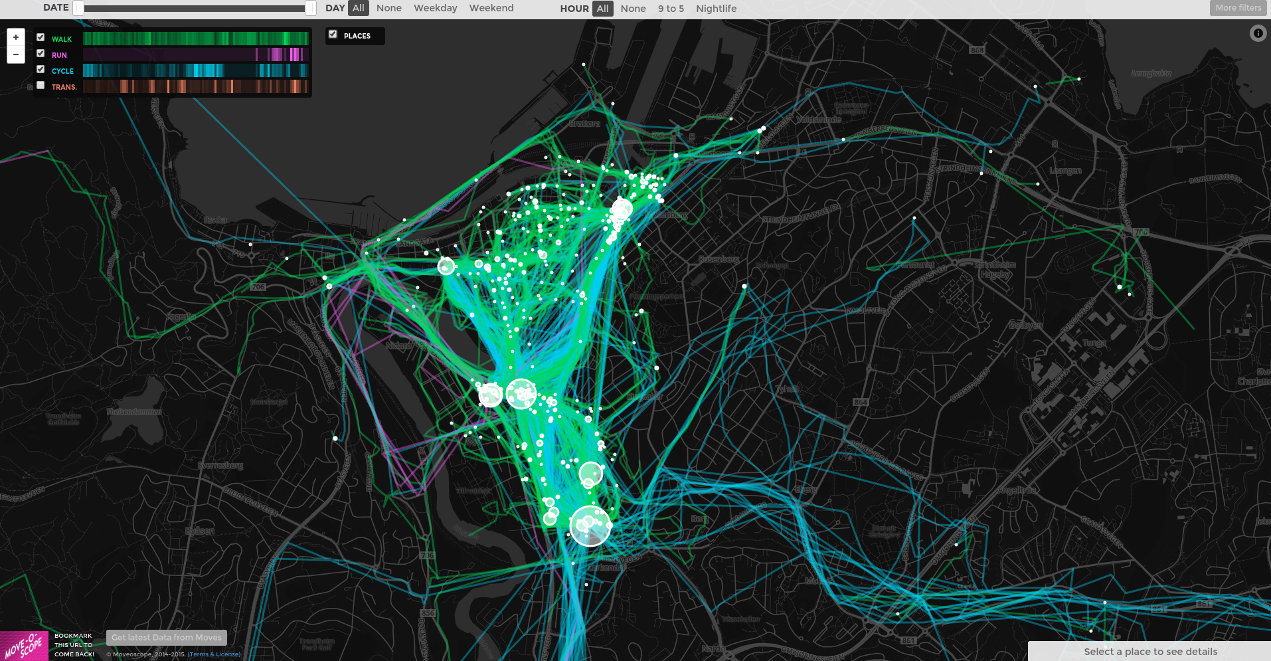Zoom out of the map
This screenshot has height=661, width=1271.
16,54
